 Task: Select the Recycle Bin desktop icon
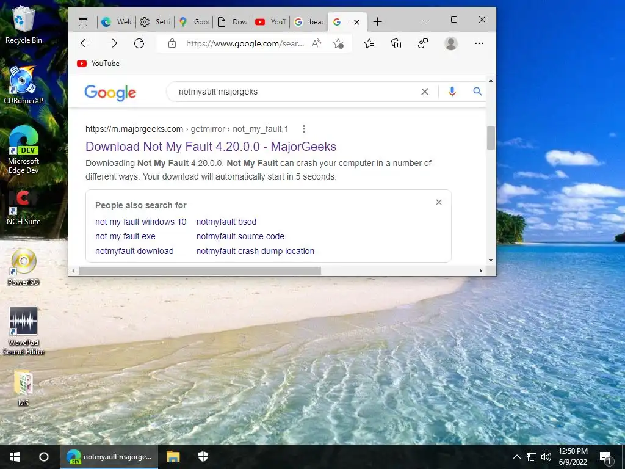click(x=24, y=24)
